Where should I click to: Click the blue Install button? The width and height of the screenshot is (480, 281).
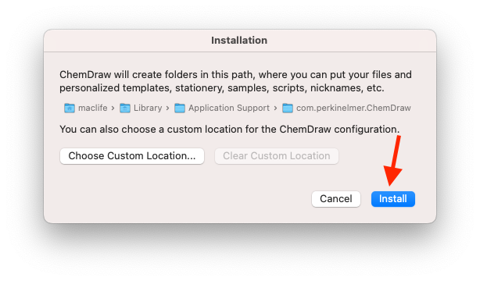(392, 199)
